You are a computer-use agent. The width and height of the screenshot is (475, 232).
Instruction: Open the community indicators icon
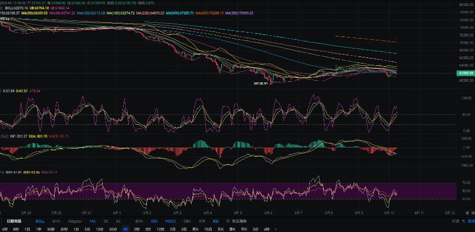coord(228,221)
